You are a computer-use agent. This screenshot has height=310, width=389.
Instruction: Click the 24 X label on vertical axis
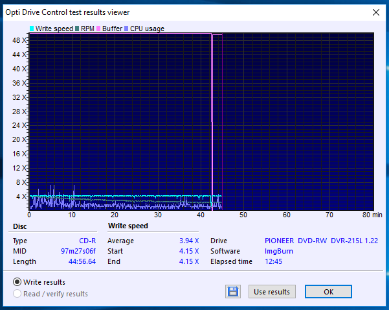(x=19, y=125)
